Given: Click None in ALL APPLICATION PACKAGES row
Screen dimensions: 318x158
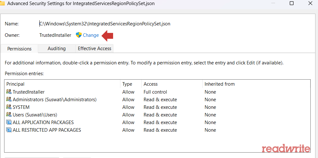Looking at the screenshot, I should tap(210, 122).
